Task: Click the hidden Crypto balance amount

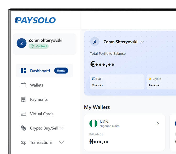Action: click(x=154, y=85)
